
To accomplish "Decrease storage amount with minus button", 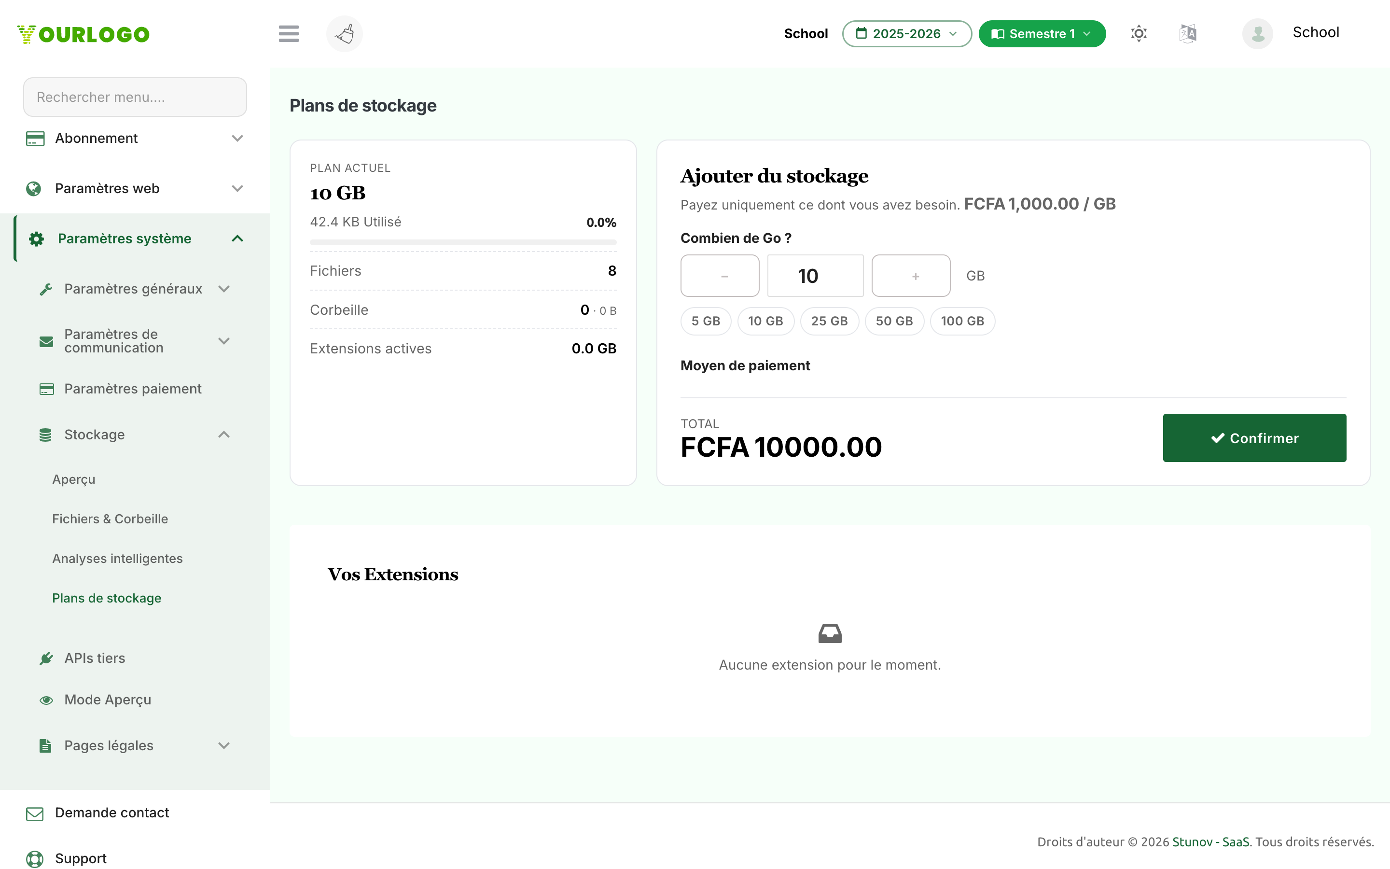I will tap(720, 276).
